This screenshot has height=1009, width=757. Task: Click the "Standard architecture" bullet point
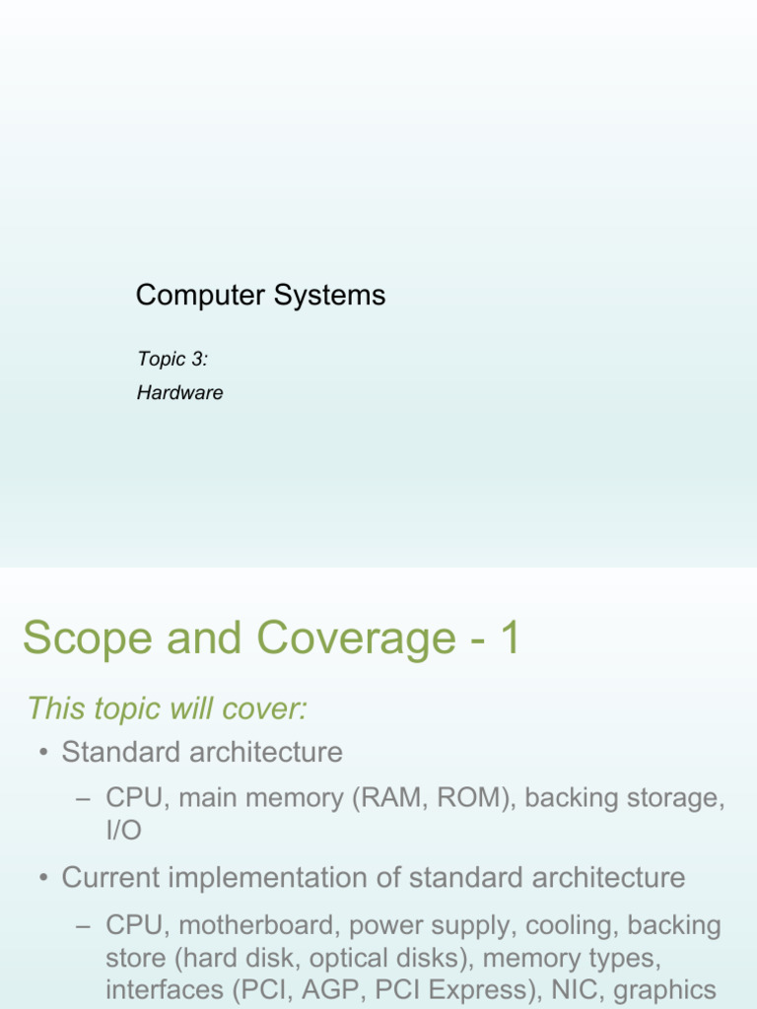(x=202, y=753)
